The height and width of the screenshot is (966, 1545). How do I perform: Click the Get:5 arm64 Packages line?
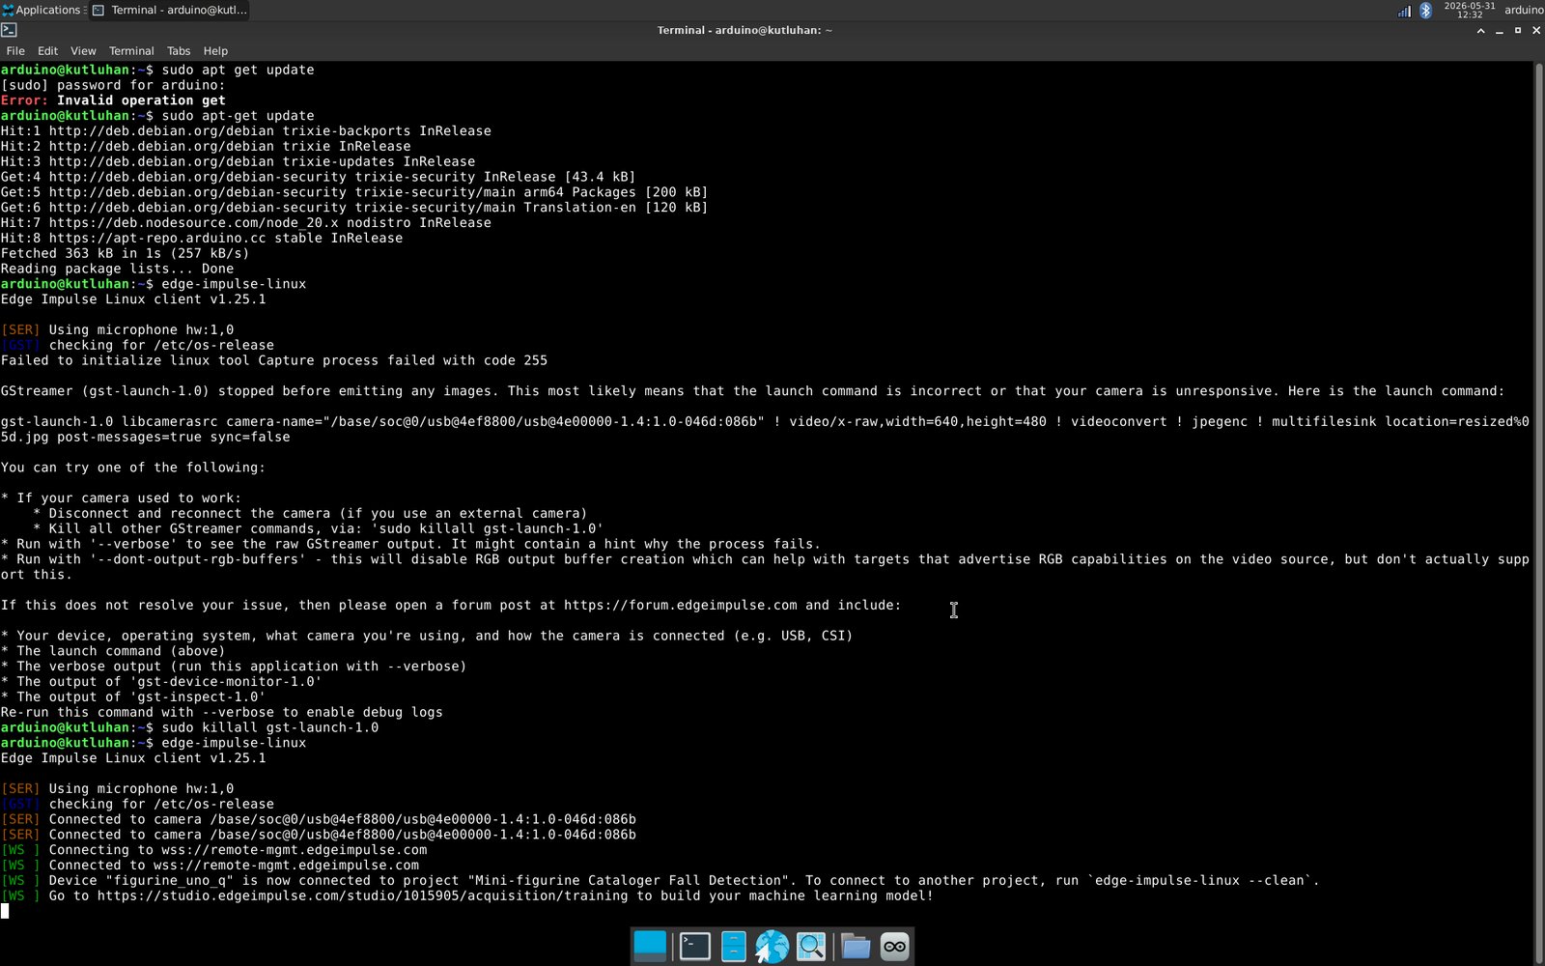coord(354,193)
